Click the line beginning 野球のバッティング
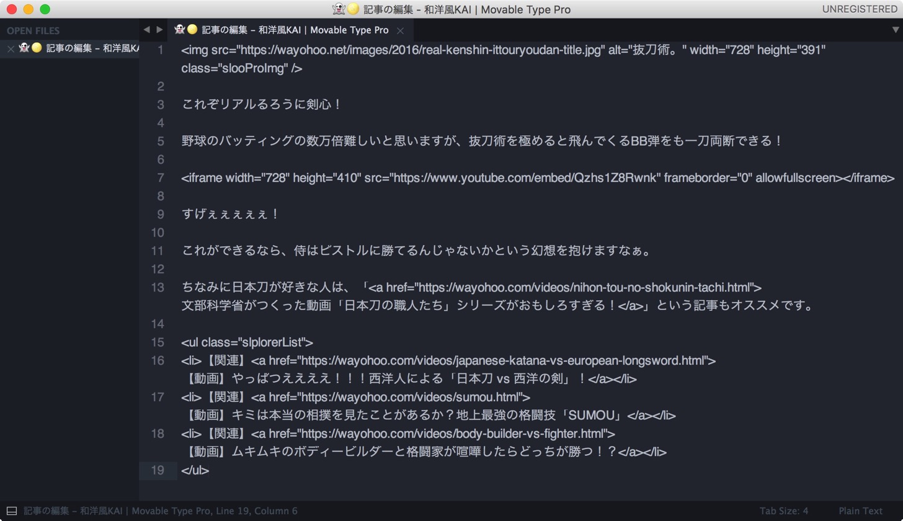This screenshot has height=521, width=903. pos(483,141)
